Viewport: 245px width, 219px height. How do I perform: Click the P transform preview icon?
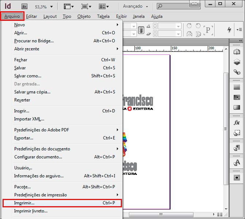point(208,30)
